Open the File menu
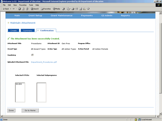162x121 pixels. [x=4, y=5]
